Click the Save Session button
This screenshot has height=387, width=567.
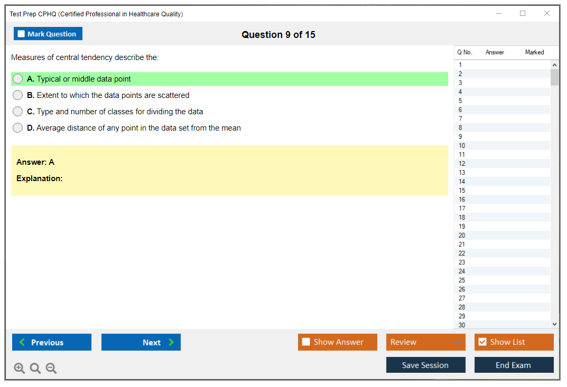point(425,365)
